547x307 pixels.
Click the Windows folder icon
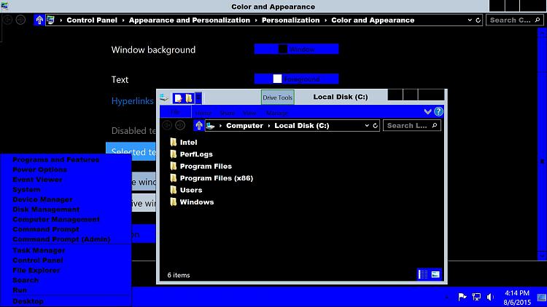(x=174, y=202)
